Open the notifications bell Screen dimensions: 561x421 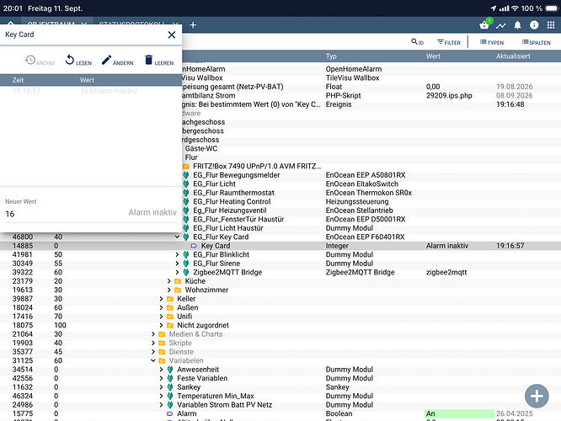coord(517,25)
